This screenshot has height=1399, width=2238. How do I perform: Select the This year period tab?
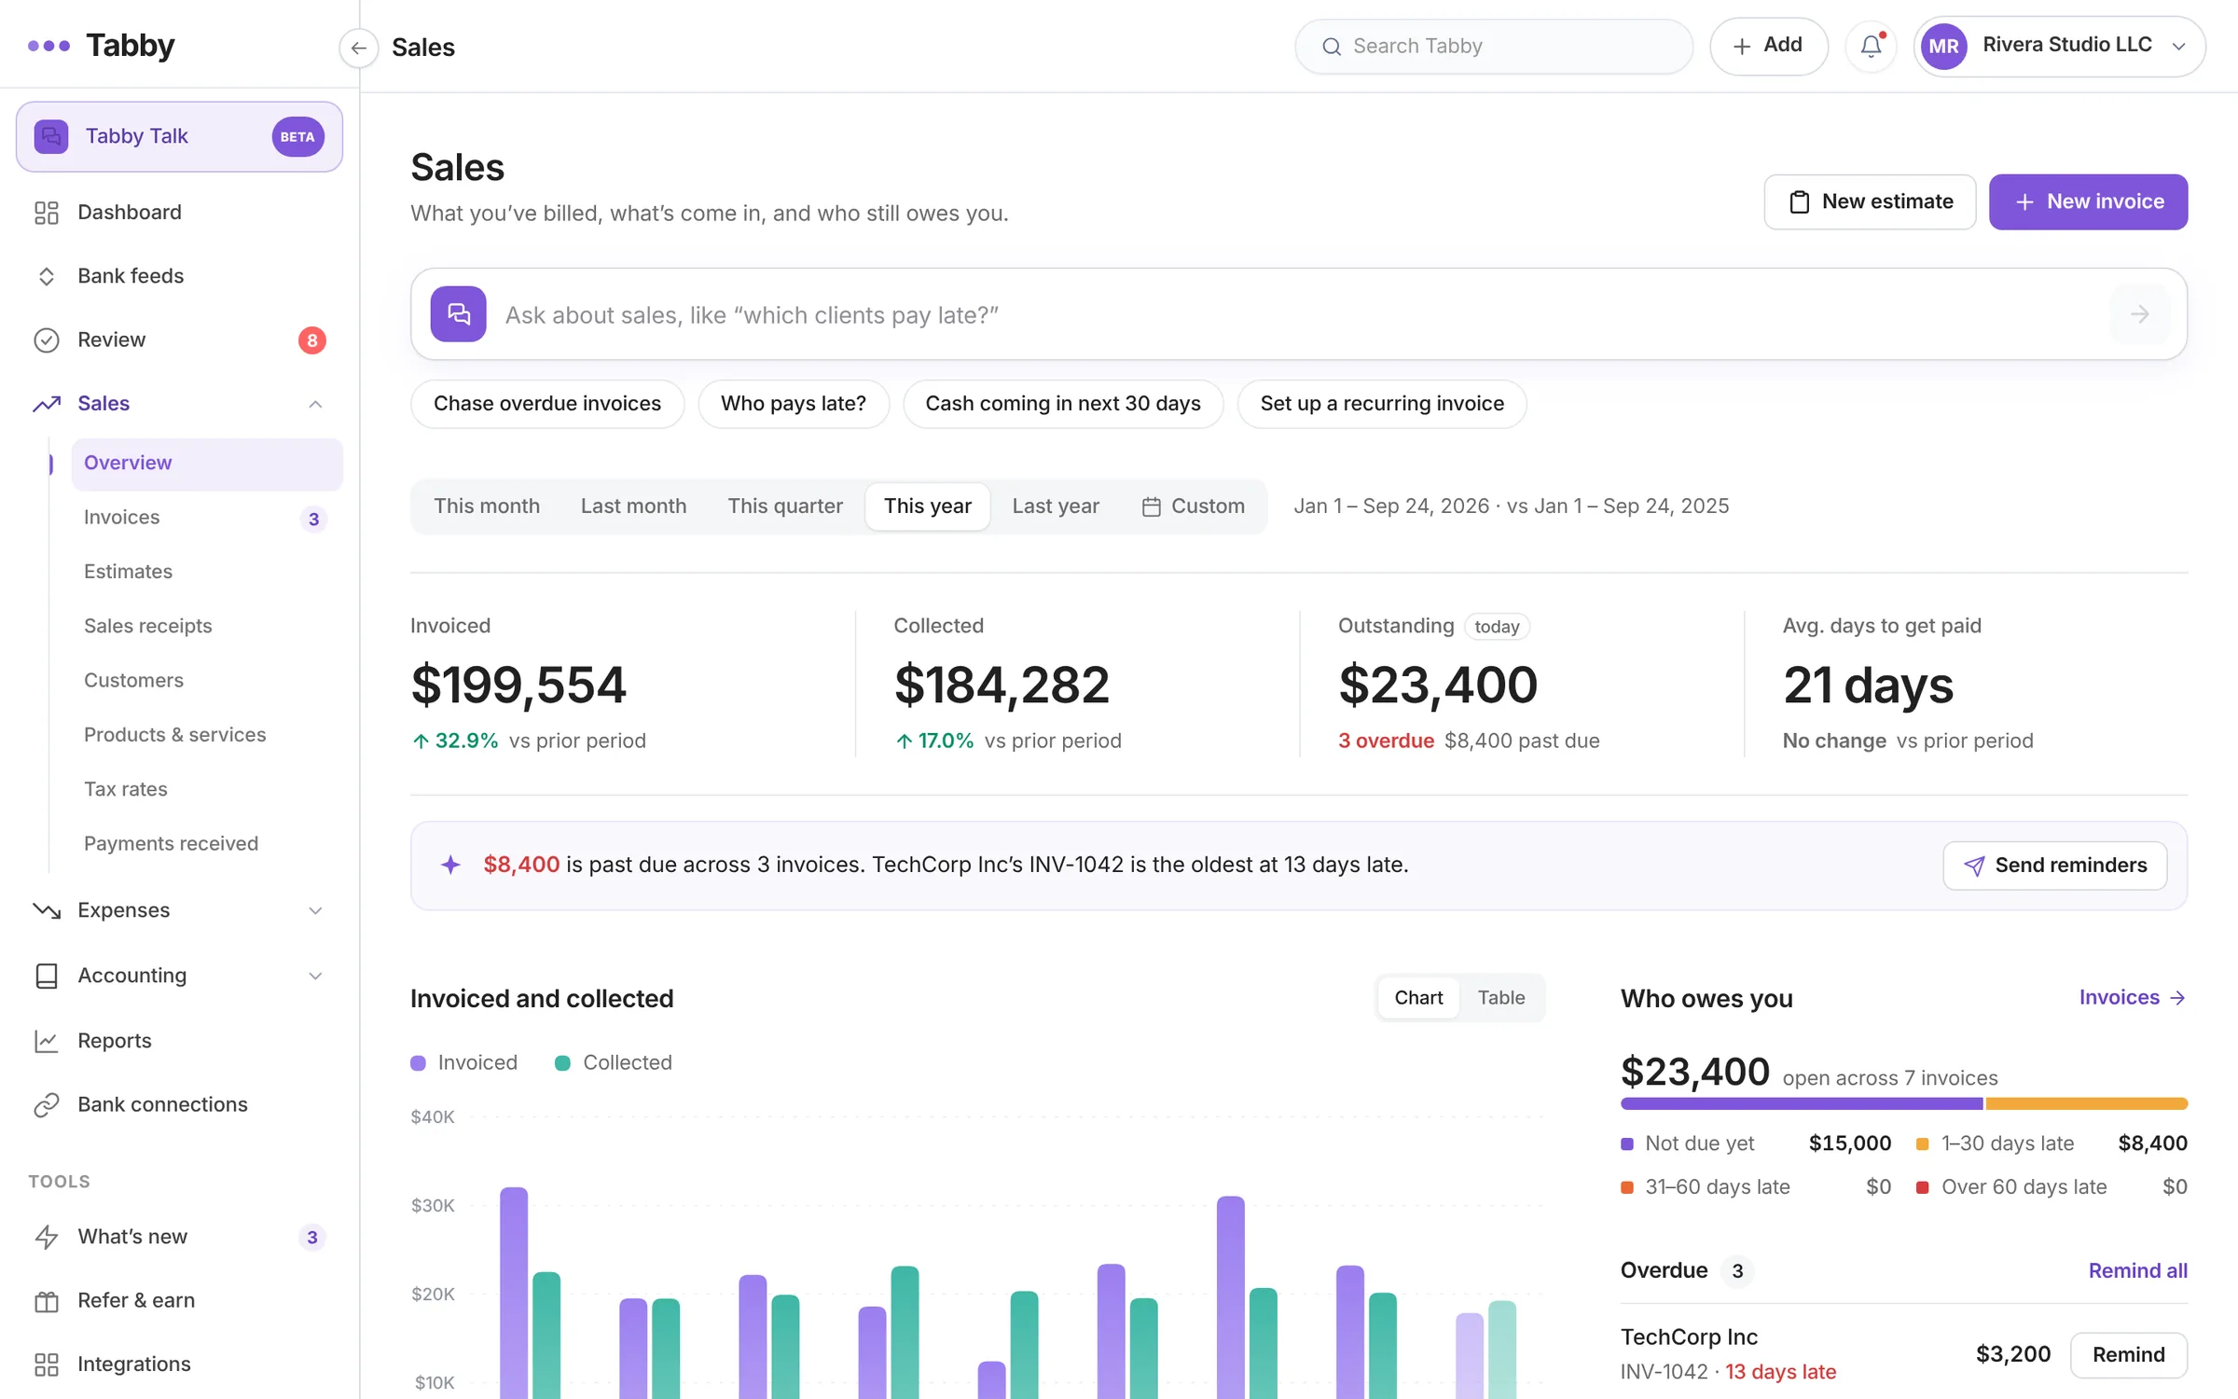(x=927, y=506)
